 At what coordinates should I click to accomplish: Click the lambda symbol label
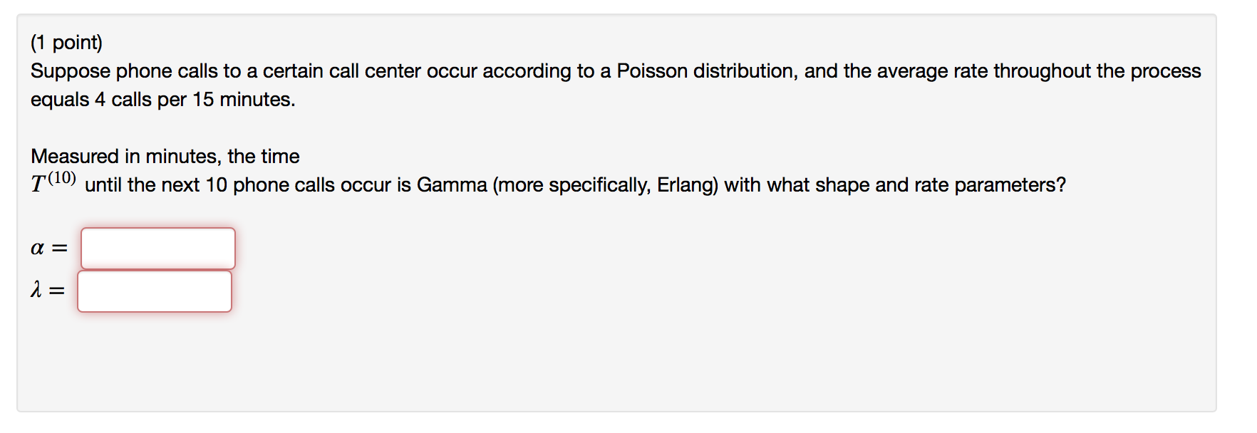click(36, 289)
